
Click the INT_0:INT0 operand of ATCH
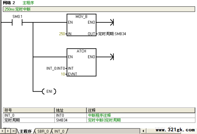coord(56,68)
